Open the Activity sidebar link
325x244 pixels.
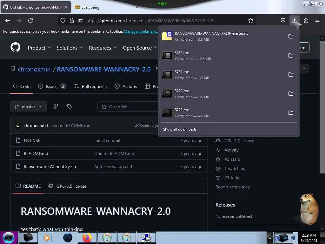(x=231, y=150)
